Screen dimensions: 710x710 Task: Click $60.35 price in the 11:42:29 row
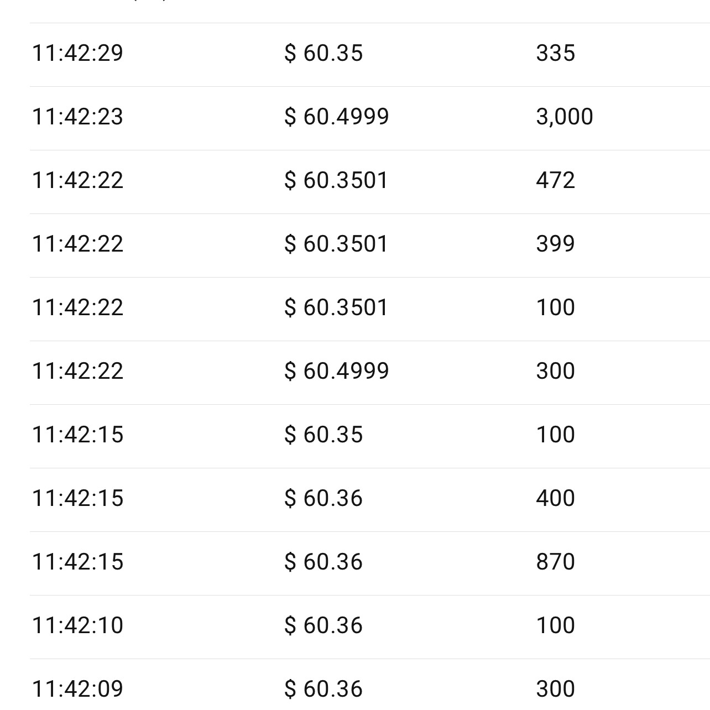[x=323, y=54]
